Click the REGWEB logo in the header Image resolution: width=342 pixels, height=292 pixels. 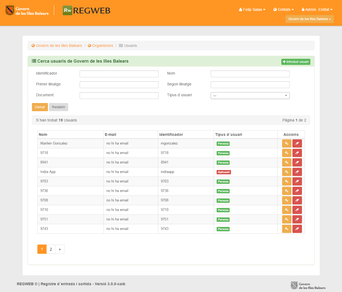(x=87, y=11)
